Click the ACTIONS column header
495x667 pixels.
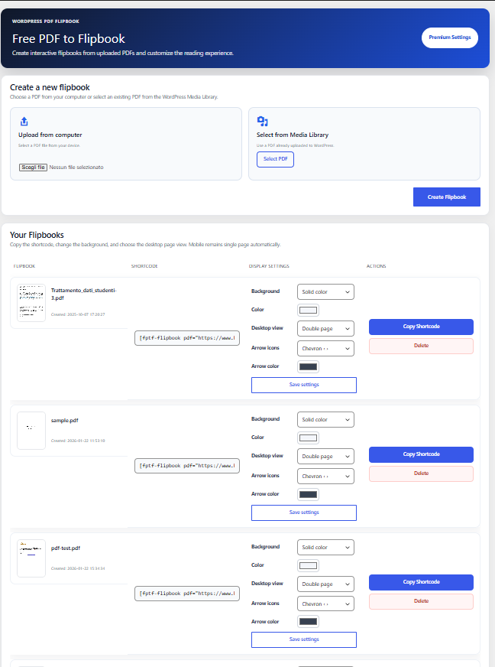376,266
